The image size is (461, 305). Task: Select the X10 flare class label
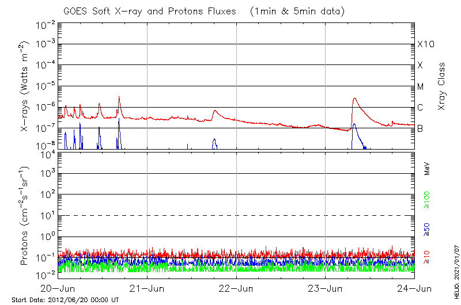tap(425, 44)
